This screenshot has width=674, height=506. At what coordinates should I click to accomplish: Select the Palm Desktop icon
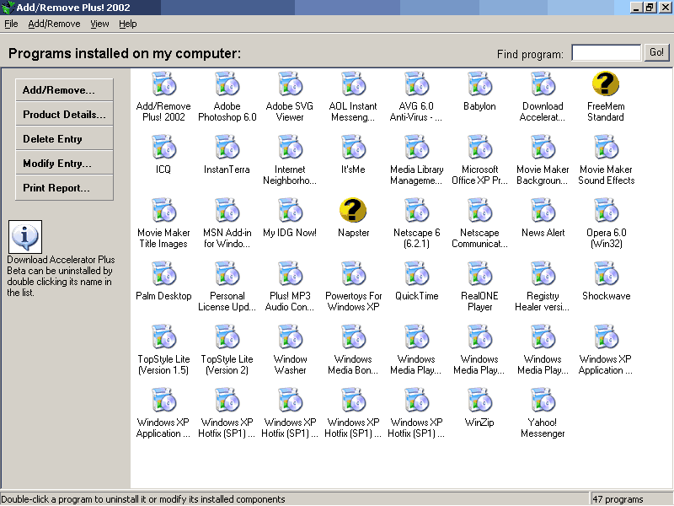(163, 275)
